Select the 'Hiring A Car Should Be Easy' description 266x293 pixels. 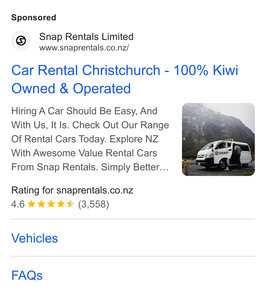(x=90, y=139)
